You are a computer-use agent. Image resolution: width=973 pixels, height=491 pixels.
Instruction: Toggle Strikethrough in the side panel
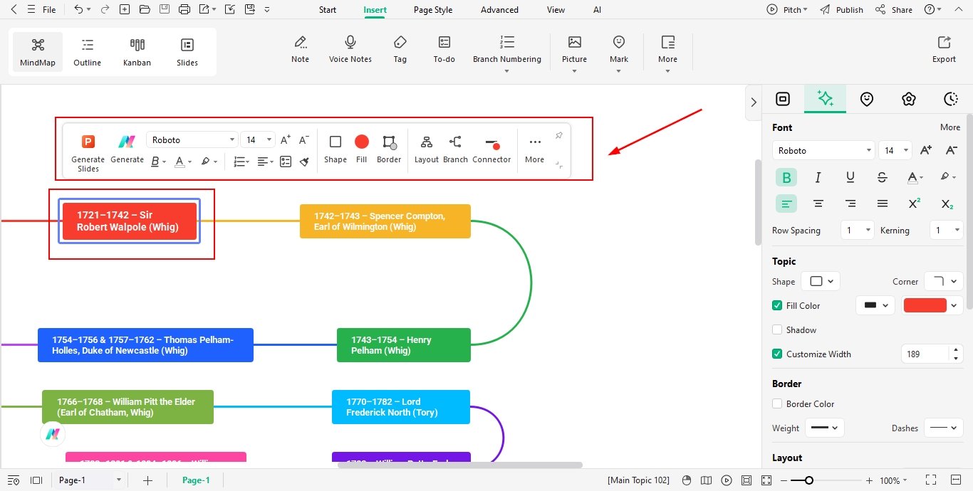pos(883,177)
